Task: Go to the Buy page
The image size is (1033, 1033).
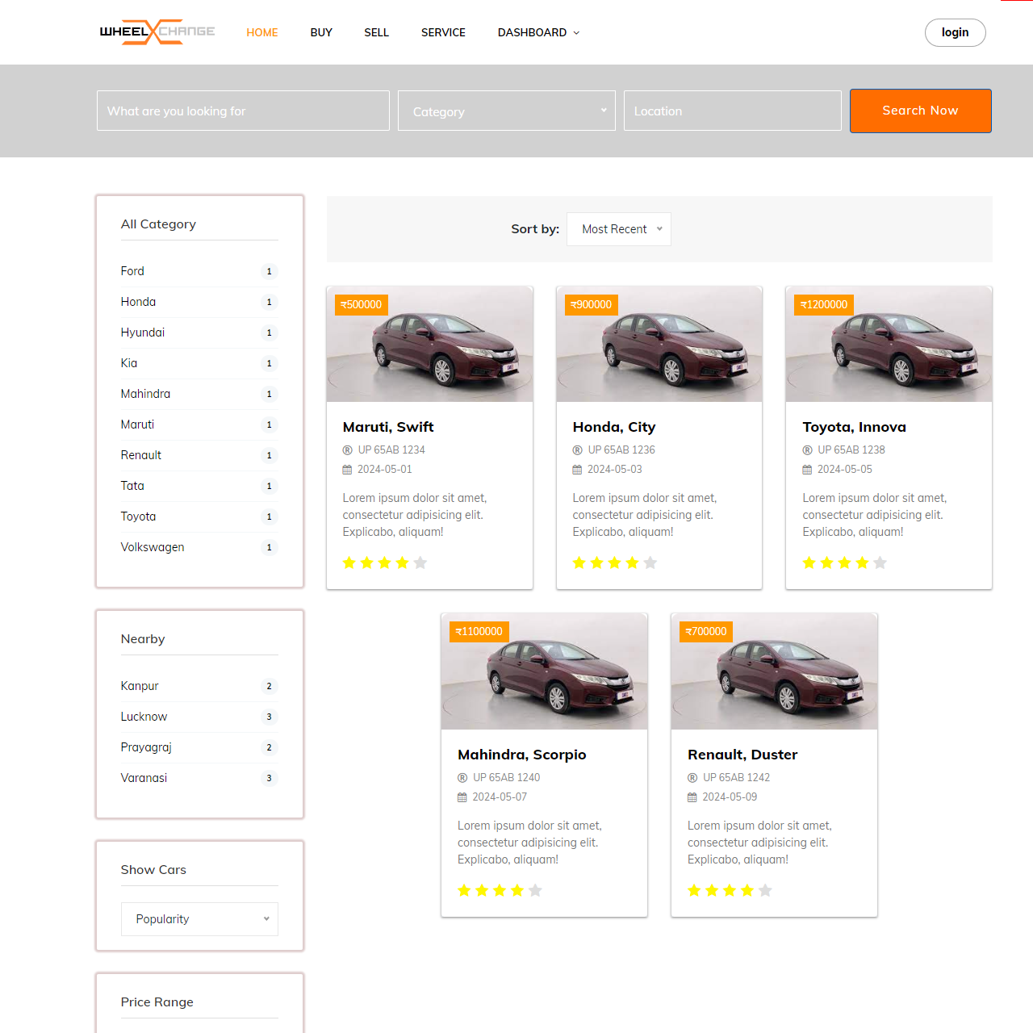Action: (x=321, y=32)
